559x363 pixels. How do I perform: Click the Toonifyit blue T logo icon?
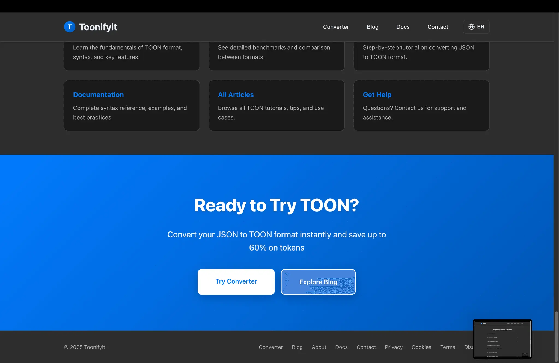[x=70, y=27]
